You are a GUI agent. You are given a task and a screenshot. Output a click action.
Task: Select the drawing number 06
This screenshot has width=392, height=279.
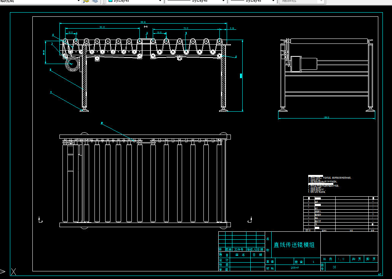[x=334, y=267]
